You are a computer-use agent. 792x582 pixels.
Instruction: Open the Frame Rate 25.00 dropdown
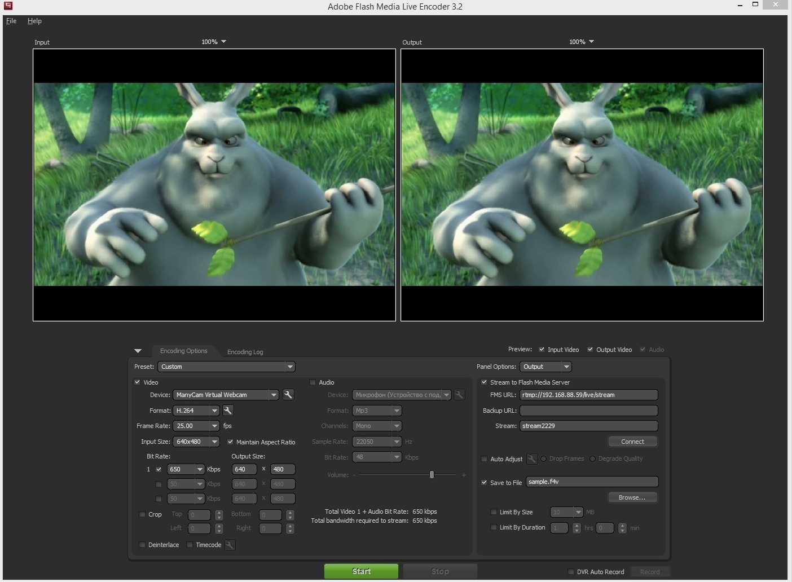[196, 426]
